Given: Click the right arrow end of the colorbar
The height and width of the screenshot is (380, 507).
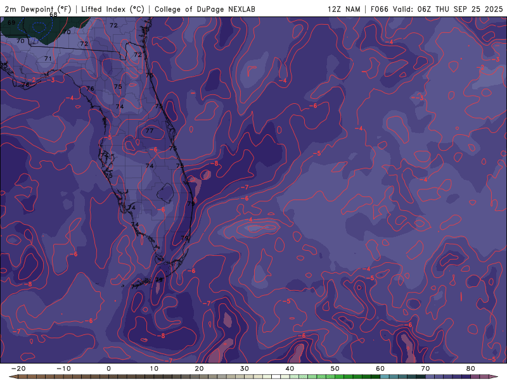Looking at the screenshot, I should pyautogui.click(x=494, y=377).
